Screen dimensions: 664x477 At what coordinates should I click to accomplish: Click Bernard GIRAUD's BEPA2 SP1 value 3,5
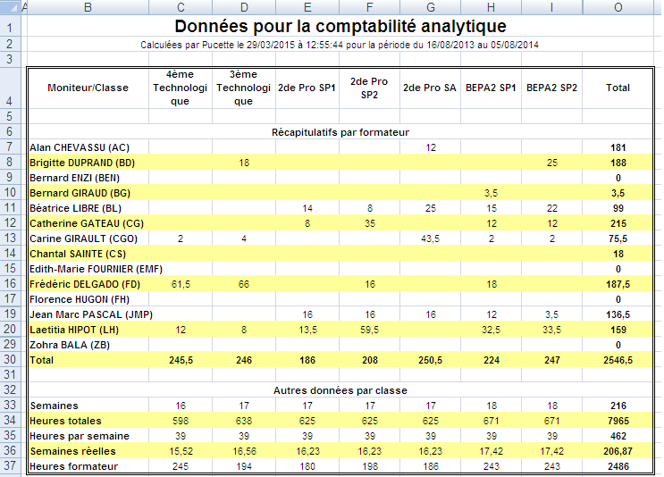click(x=491, y=193)
